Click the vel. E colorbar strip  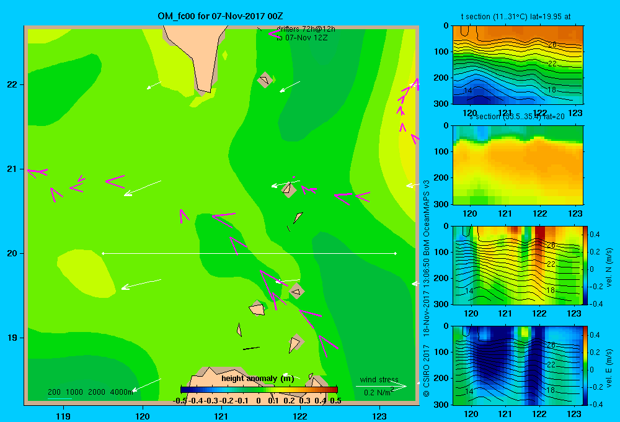click(586, 366)
